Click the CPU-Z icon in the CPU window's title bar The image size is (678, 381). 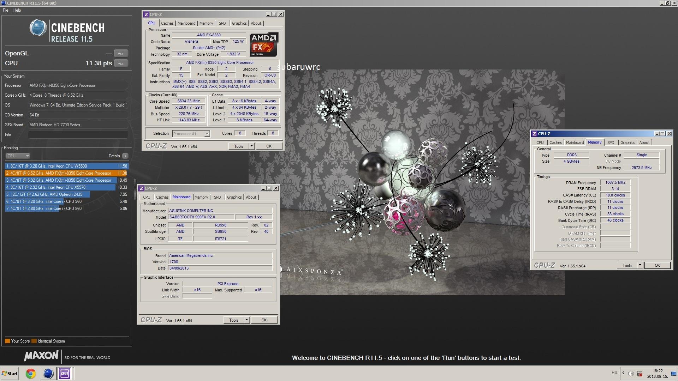146,14
